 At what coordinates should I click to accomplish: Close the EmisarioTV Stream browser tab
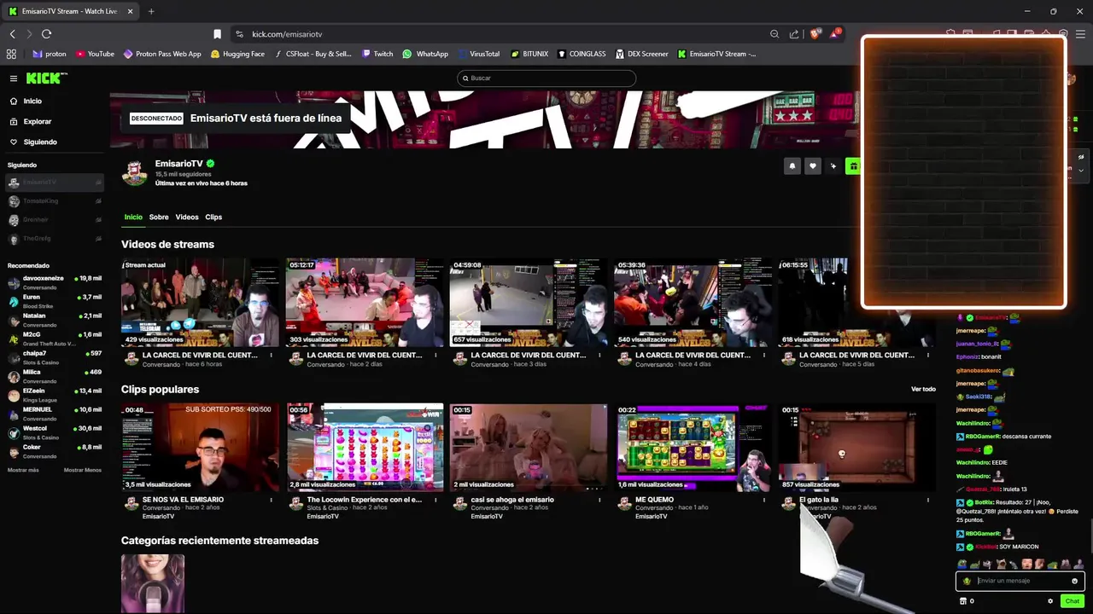tap(130, 11)
